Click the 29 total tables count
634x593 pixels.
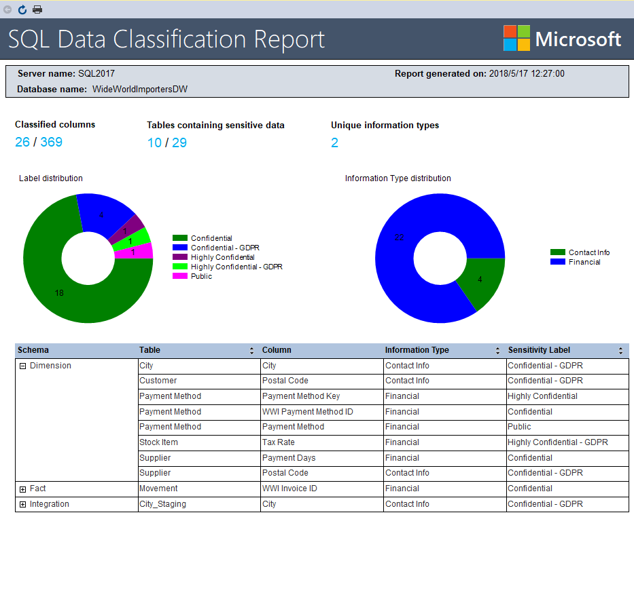pos(179,143)
